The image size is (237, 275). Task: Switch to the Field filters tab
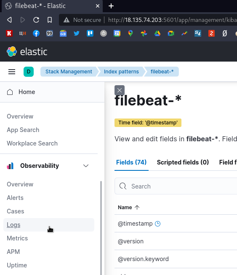(x=228, y=162)
